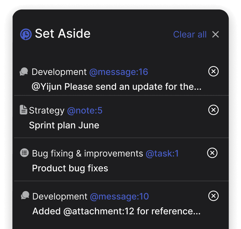The width and height of the screenshot is (241, 229).
Task: Open the @note:5 reference link
Action: click(x=84, y=111)
